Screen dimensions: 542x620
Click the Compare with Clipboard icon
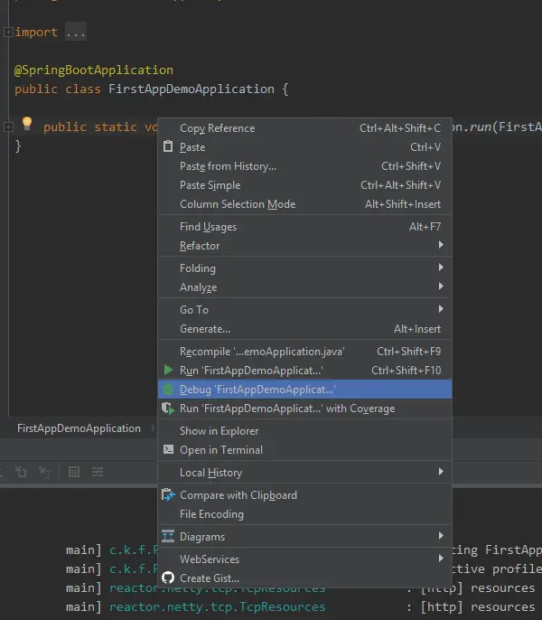(x=168, y=495)
